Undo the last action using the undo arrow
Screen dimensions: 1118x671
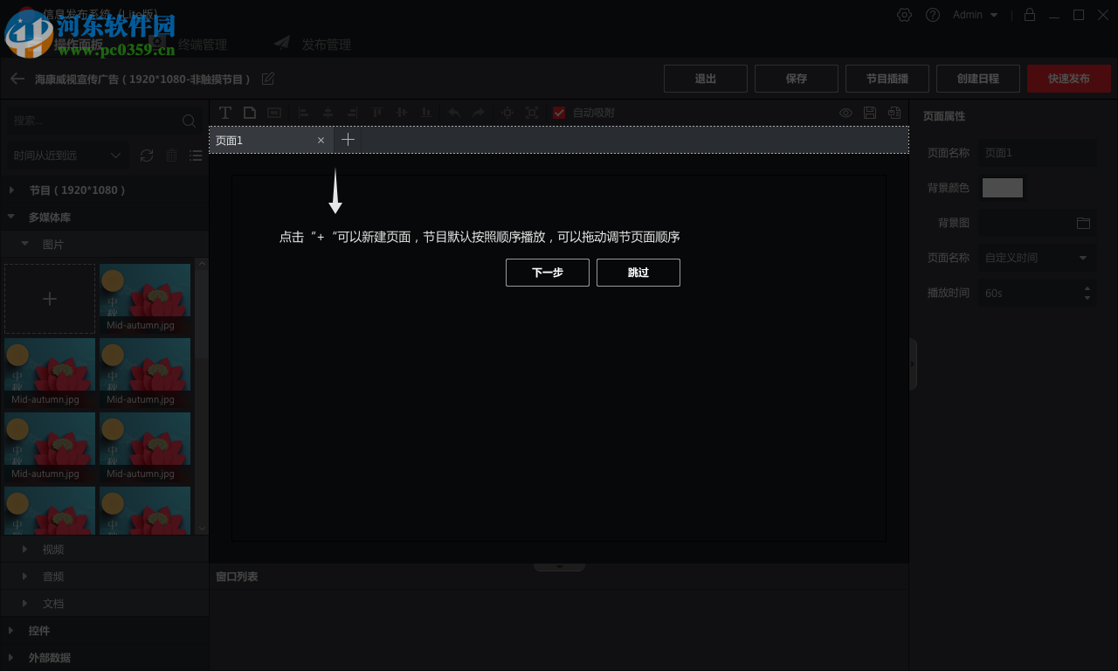tap(453, 113)
